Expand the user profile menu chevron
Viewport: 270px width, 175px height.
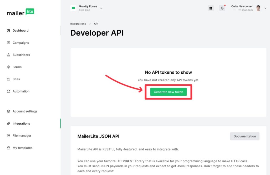[265, 8]
